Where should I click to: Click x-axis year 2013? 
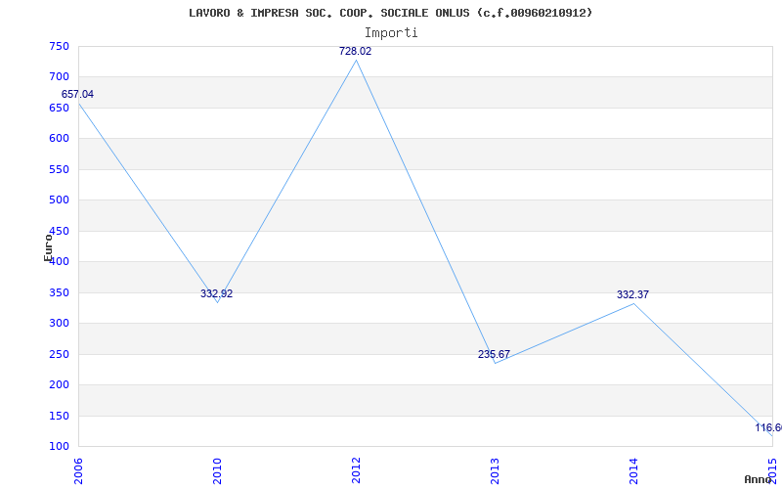tap(495, 471)
